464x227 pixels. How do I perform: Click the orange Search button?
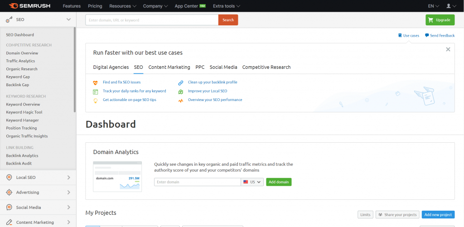[228, 20]
